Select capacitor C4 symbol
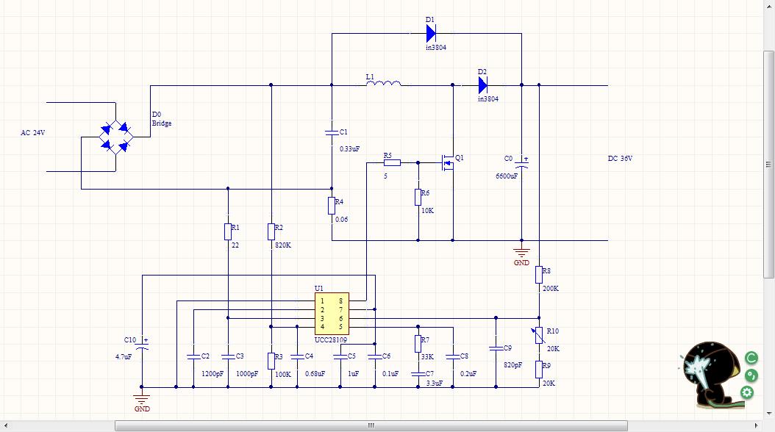 [297, 356]
